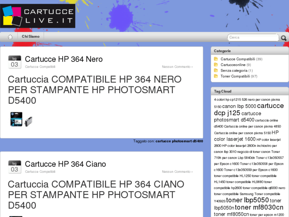Select tag toner lbp5050 in tag cloud

pyautogui.click(x=247, y=200)
